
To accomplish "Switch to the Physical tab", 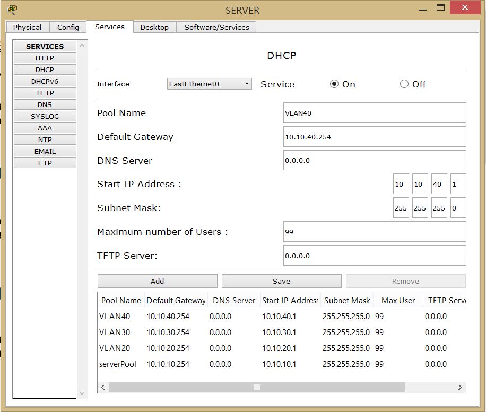I will tap(27, 27).
